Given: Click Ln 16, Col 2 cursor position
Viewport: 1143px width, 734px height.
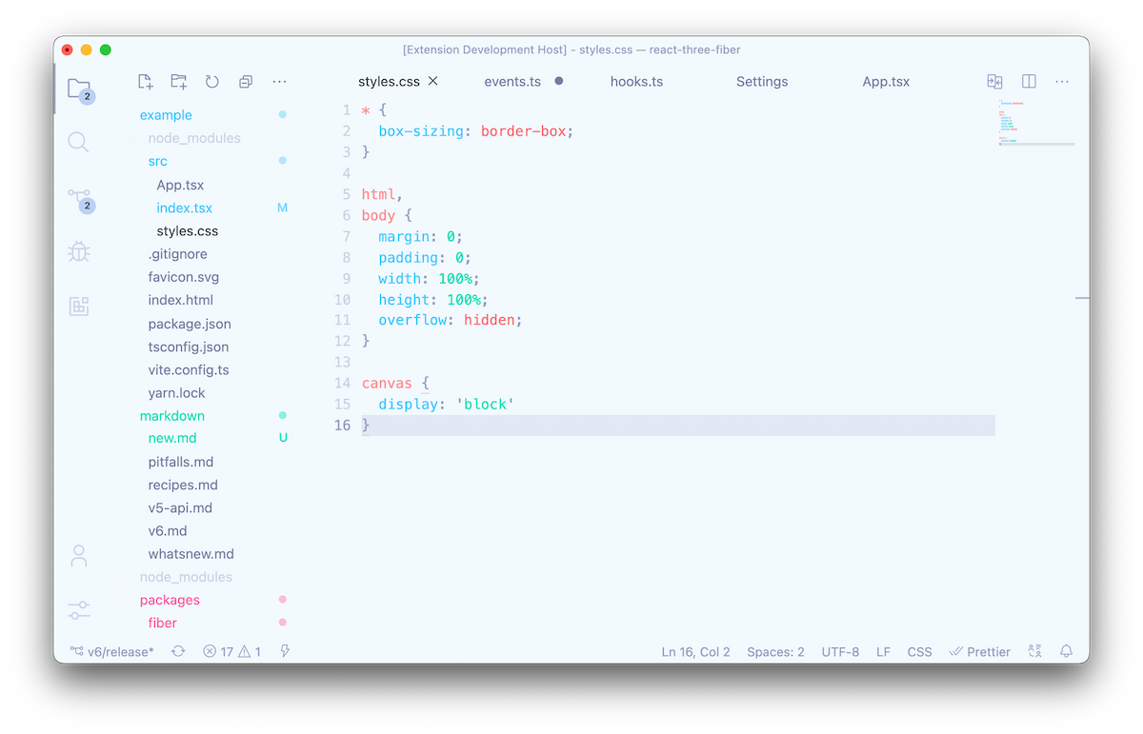Looking at the screenshot, I should [695, 652].
